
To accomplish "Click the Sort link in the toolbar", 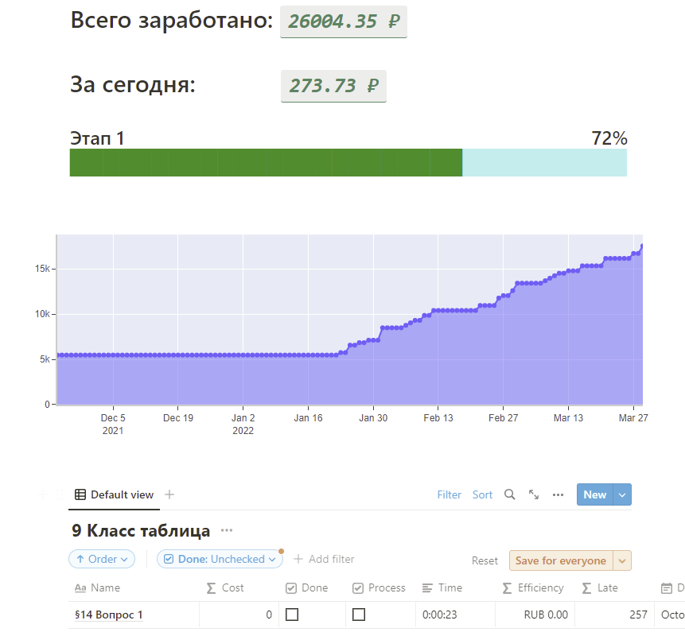I will coord(482,494).
